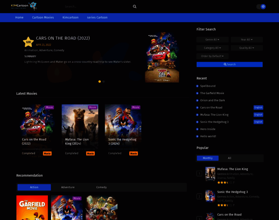Select the first slider dot
279x220 pixels.
99,81
